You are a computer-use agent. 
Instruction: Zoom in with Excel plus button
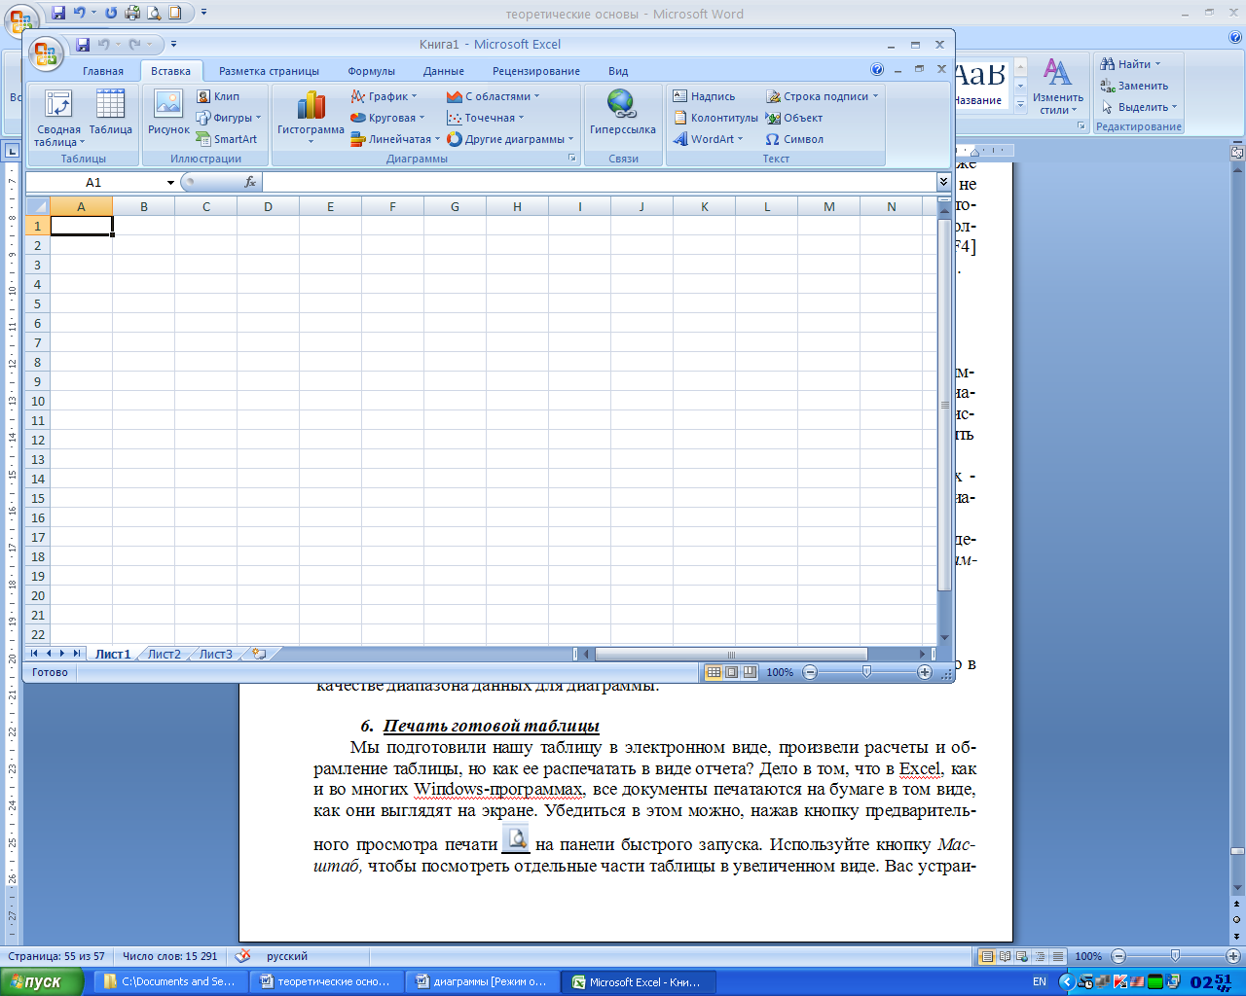click(x=925, y=672)
